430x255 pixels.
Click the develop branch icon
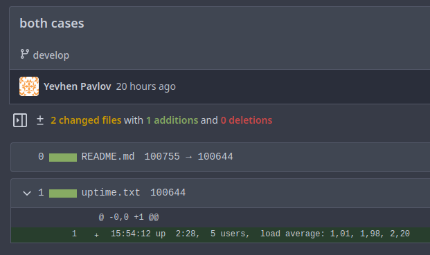(24, 54)
